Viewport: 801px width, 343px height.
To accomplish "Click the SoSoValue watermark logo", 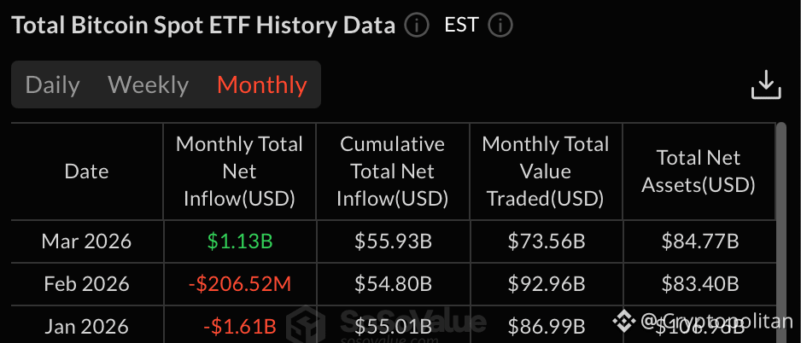I will pos(307,323).
